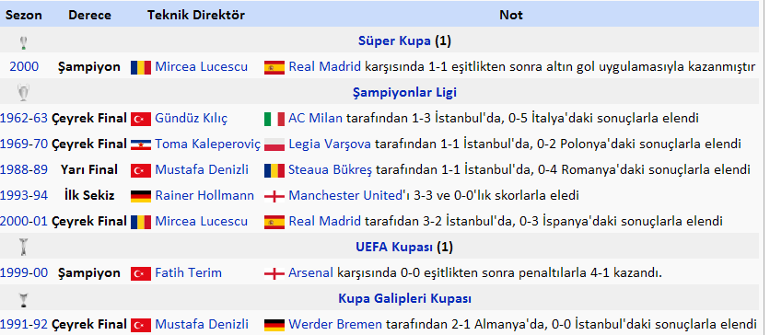The image size is (770, 335).
Task: Click the German flag beside Rainer Hollmann
Action: tap(141, 196)
